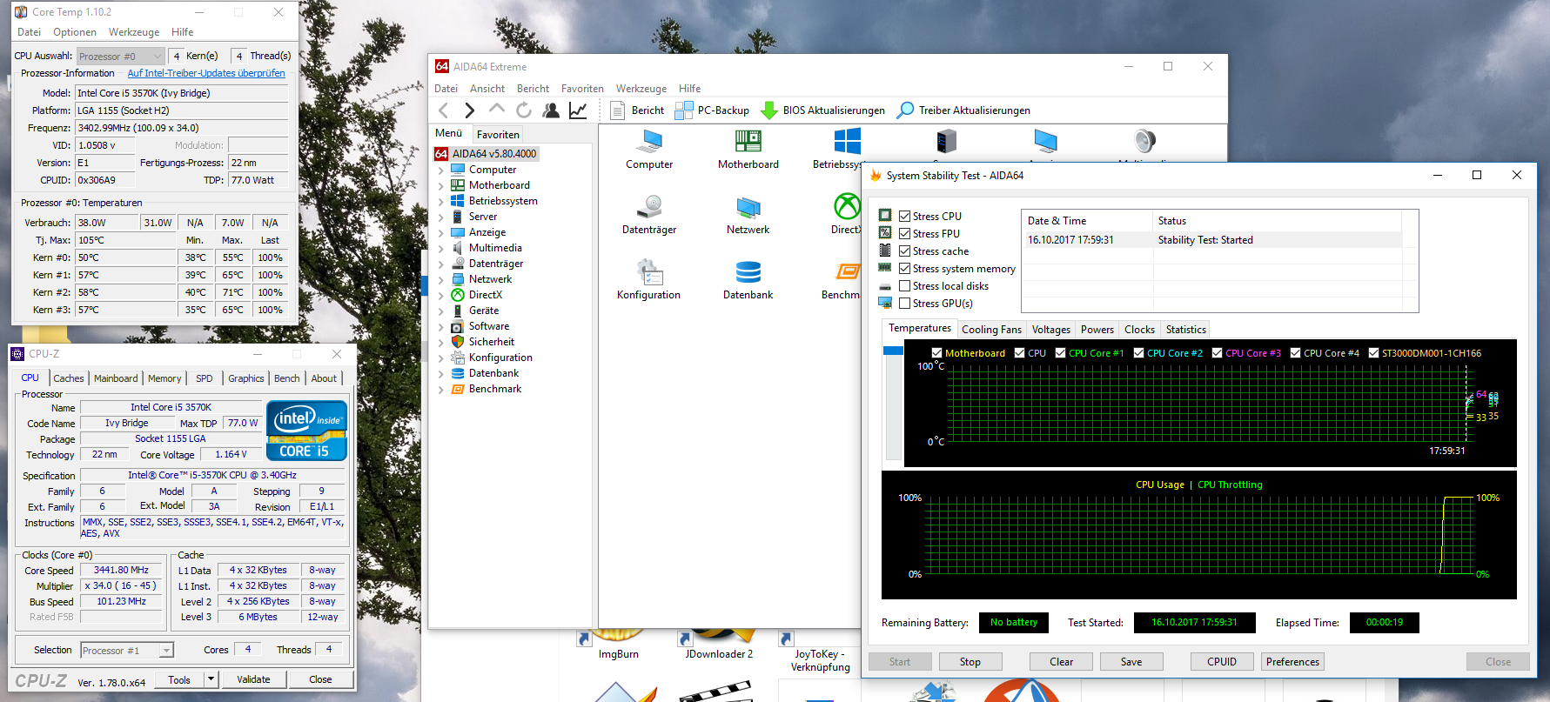Open Tools dropdown arrow in CPU-Z
The image size is (1550, 702).
211,679
